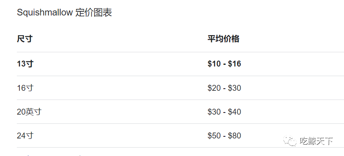Screen dimensions: 344x156
Task: Select the 20英寸 size cell
Action: click(29, 112)
